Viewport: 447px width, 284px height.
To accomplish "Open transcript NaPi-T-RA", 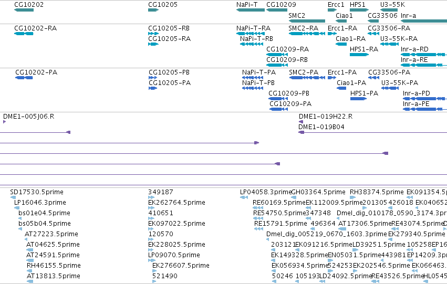I will pyautogui.click(x=253, y=28).
